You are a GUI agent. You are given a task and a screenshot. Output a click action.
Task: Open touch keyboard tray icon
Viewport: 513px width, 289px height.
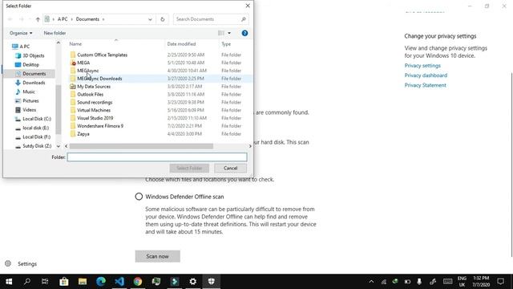(x=447, y=282)
